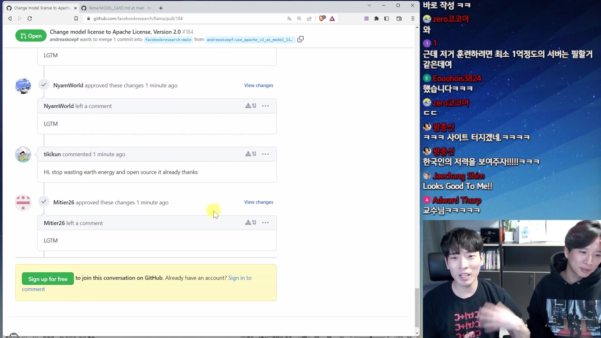The height and width of the screenshot is (338, 601).
Task: Open the andreaskoepf author link in the header
Action: pyautogui.click(x=64, y=39)
